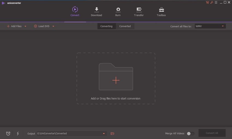Viewport: 232px width, 139px height.
Task: Click the alarm clock scheduler icon
Action: (8, 134)
